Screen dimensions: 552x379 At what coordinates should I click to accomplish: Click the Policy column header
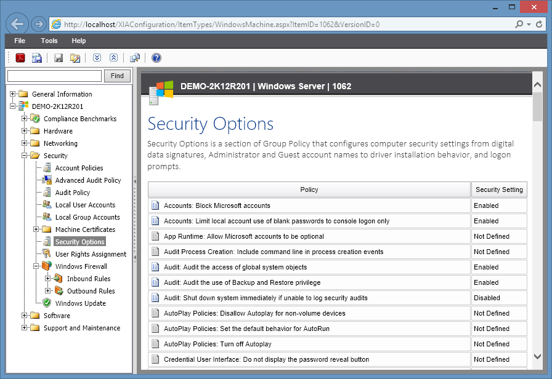coord(309,189)
